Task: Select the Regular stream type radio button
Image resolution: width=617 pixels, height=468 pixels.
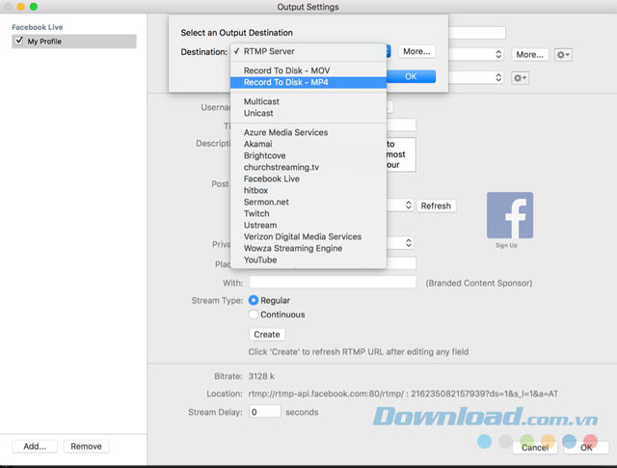Action: [x=254, y=300]
